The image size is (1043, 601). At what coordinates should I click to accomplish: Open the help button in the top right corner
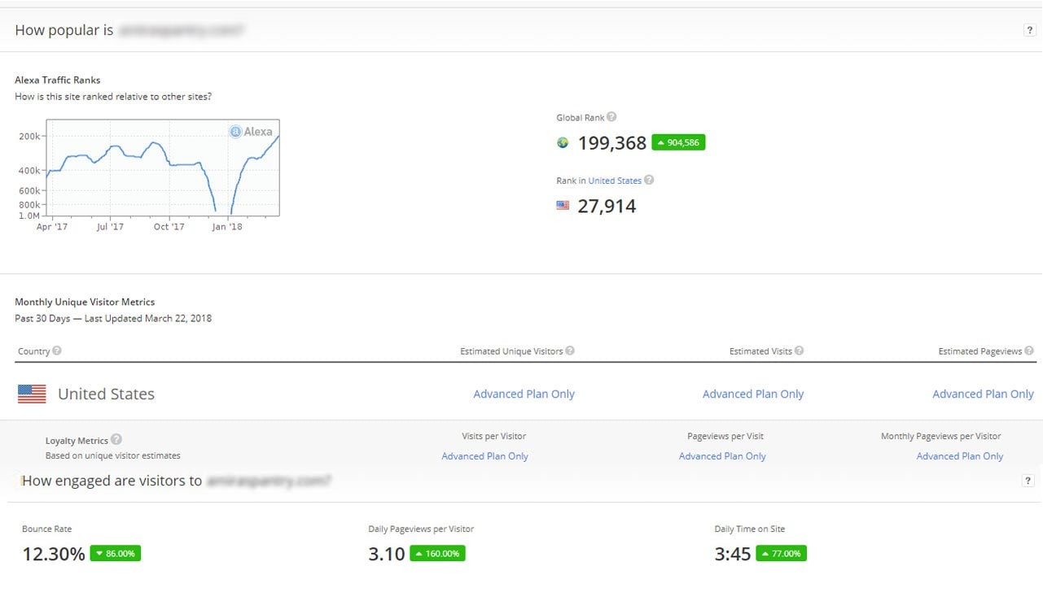pos(1028,28)
